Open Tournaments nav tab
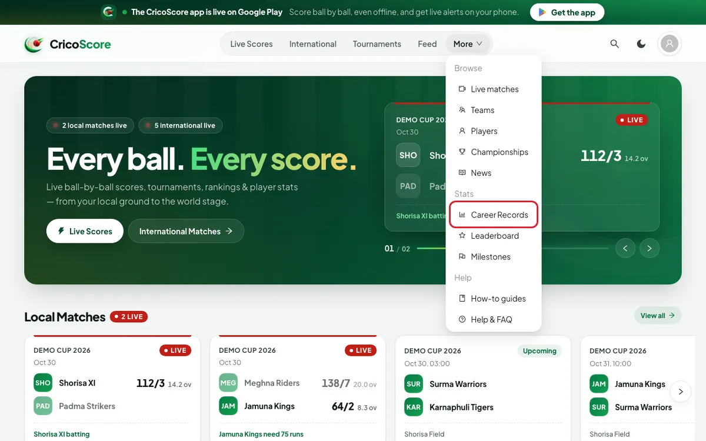Screen dimensions: 706x441 pyautogui.click(x=377, y=44)
